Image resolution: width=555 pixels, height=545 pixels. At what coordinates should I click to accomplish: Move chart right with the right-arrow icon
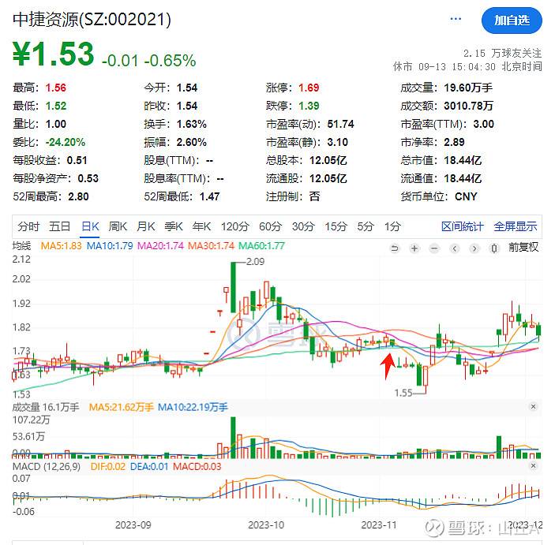474,248
